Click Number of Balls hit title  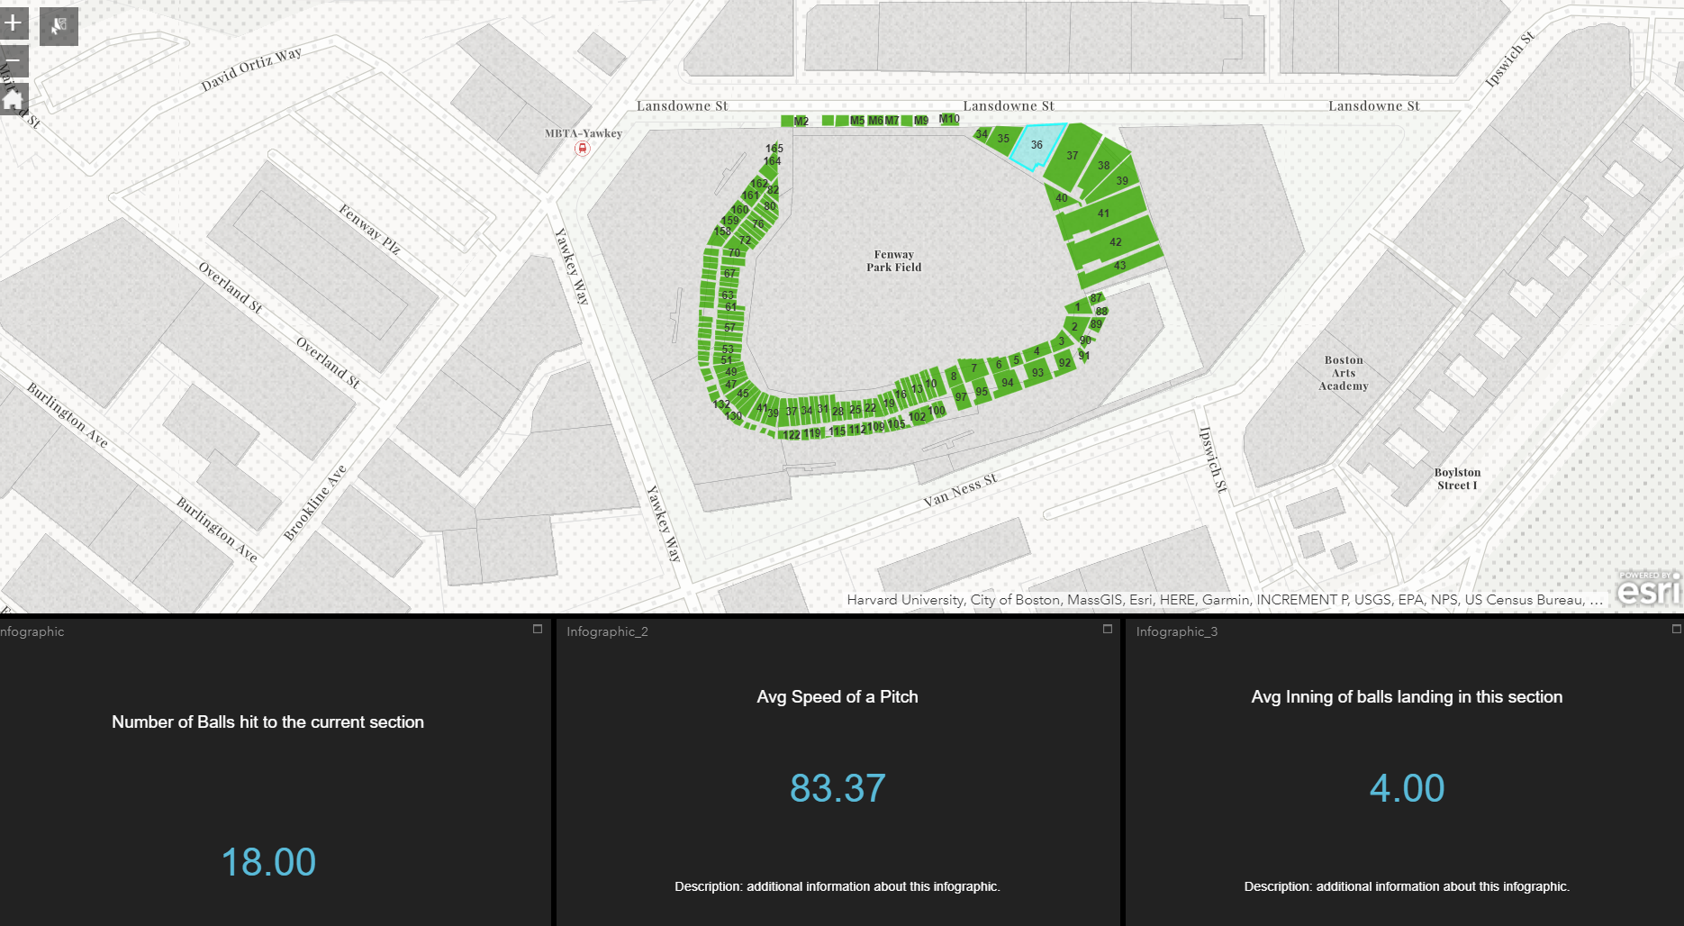tap(267, 722)
